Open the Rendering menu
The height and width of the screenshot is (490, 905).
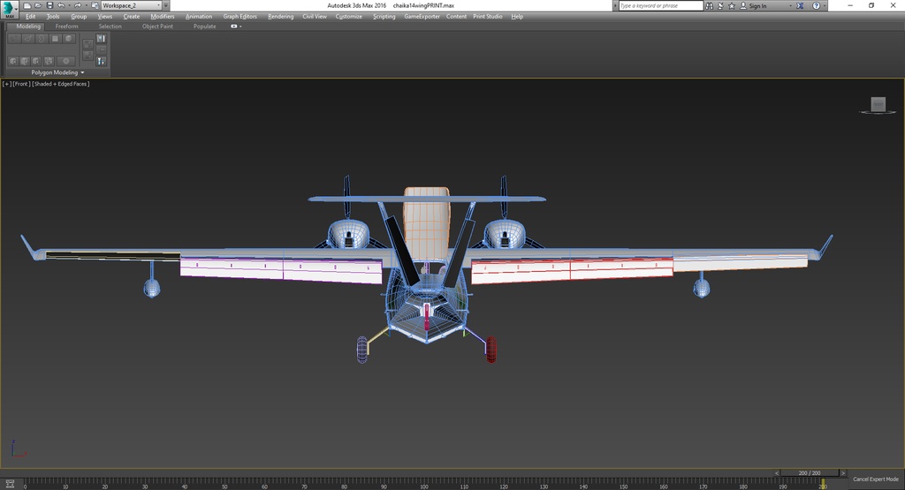280,17
